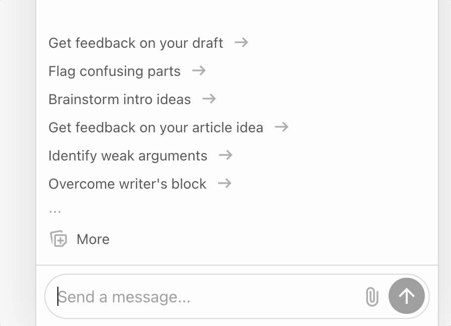Click arrow after Get feedback on your article idea

point(281,127)
